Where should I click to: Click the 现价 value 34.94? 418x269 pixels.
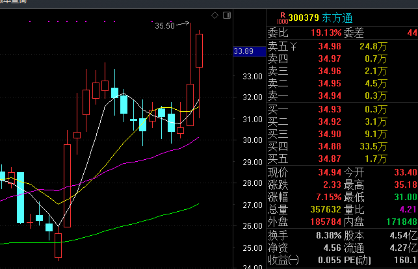pos(330,172)
